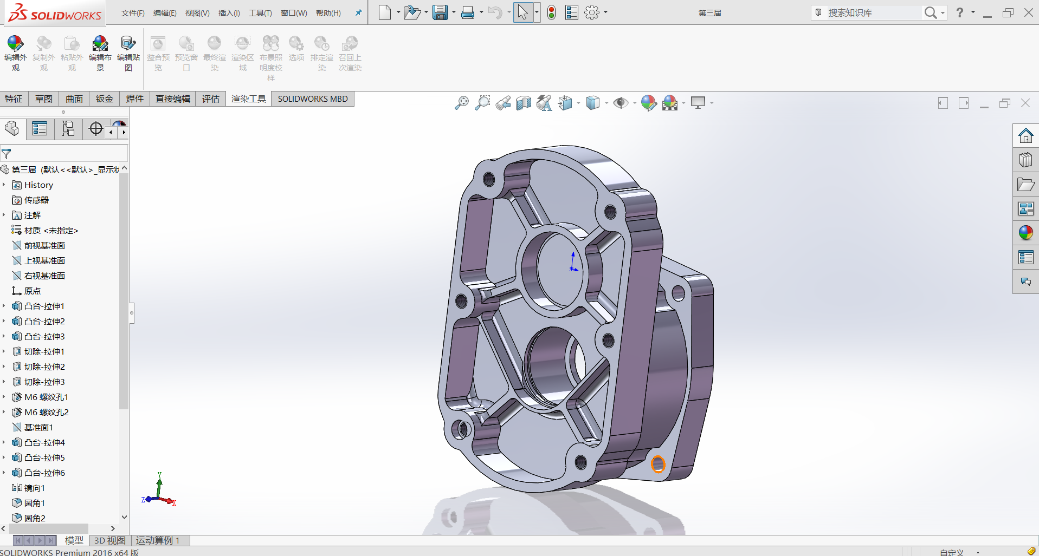Expand the 切除-拉伸1 feature
1039x556 pixels.
click(4, 351)
